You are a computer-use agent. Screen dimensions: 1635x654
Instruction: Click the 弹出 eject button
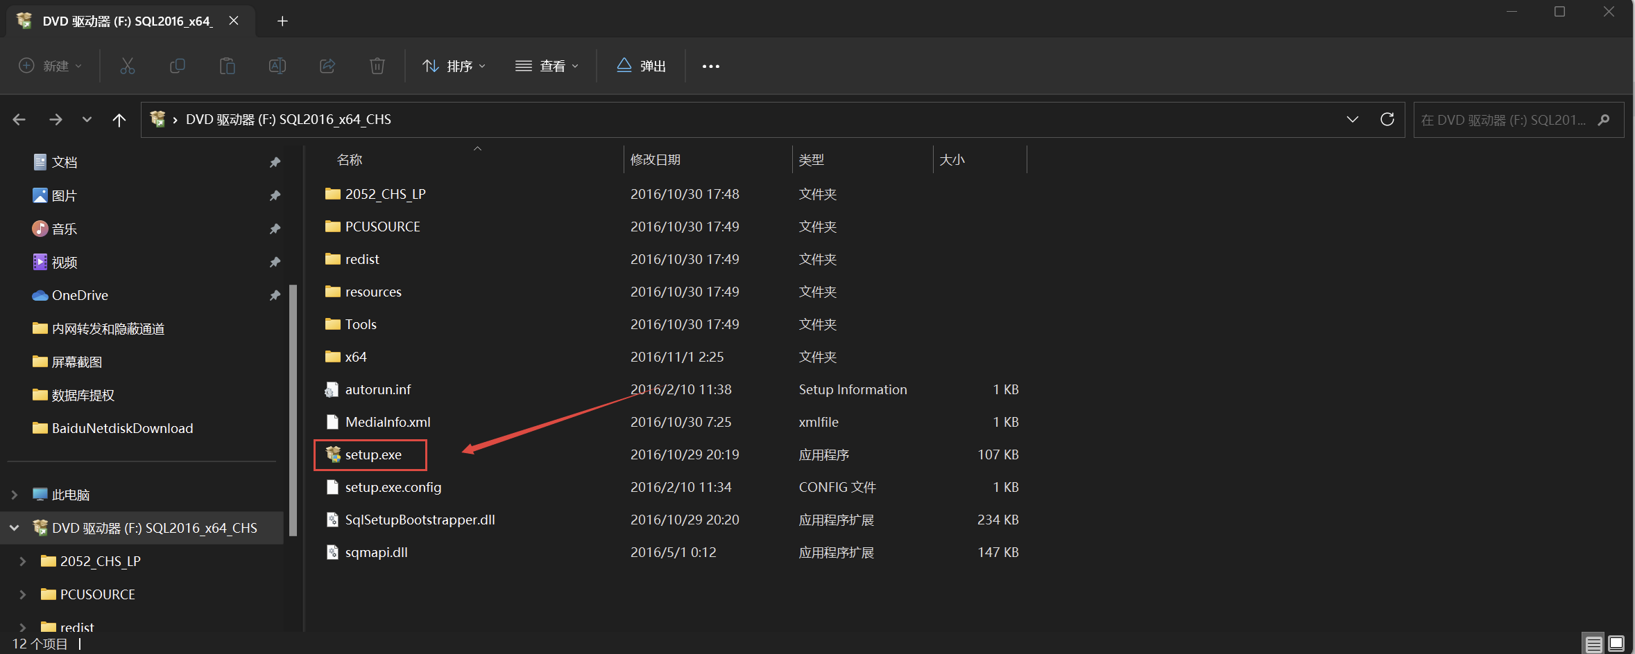click(x=641, y=66)
